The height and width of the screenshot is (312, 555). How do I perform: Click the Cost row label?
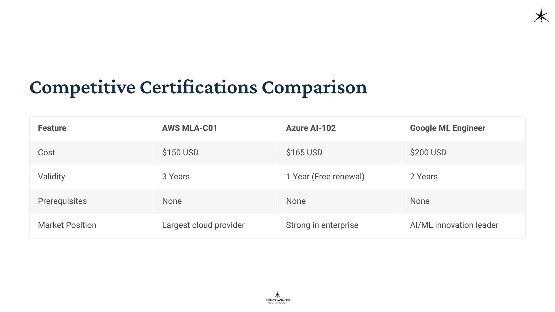(46, 153)
